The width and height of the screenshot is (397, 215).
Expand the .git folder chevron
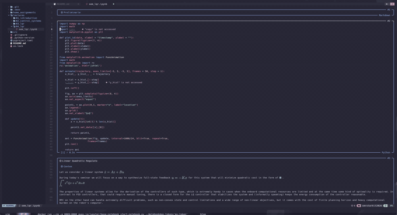pos(9,7)
